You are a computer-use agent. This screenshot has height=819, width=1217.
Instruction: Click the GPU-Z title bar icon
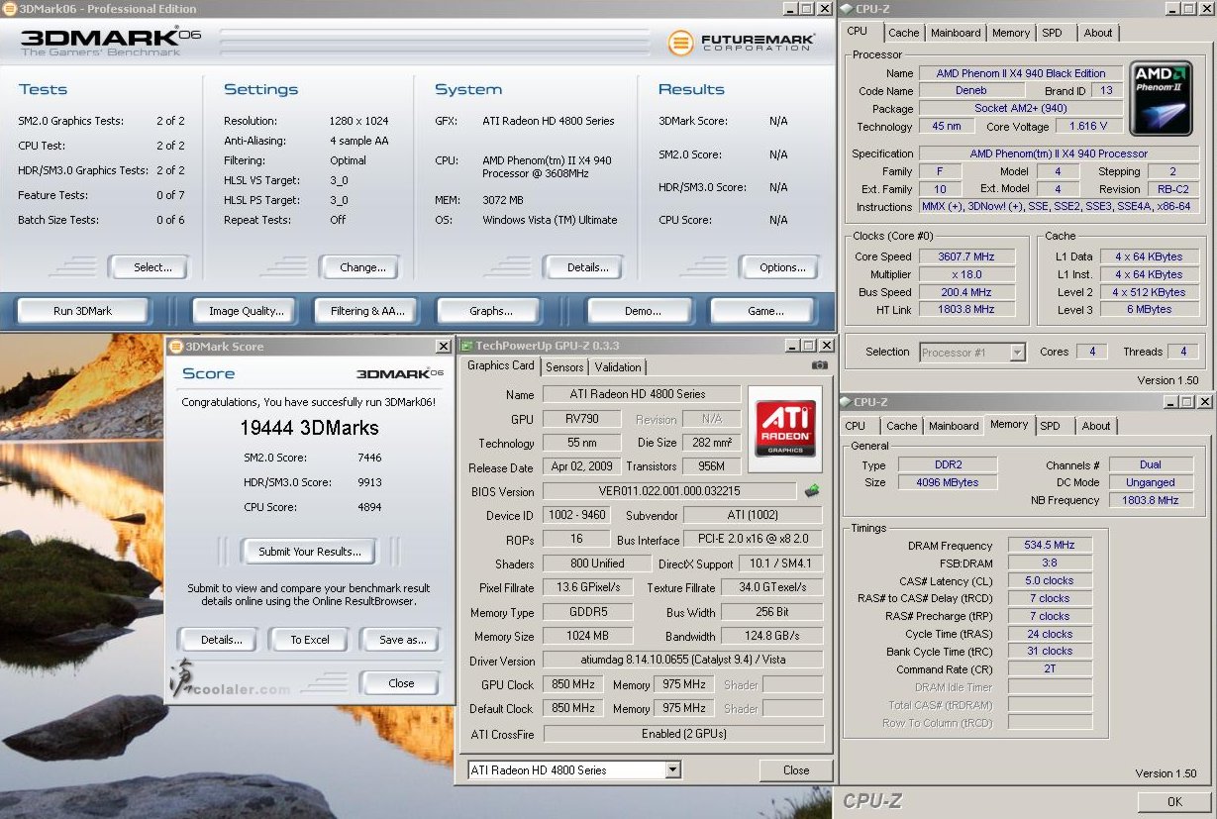467,346
